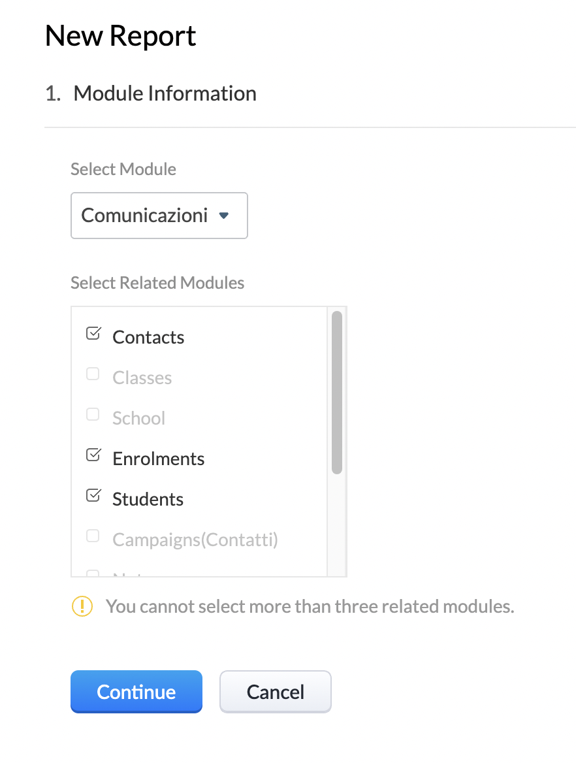Click the Enrolments module label

(x=158, y=459)
